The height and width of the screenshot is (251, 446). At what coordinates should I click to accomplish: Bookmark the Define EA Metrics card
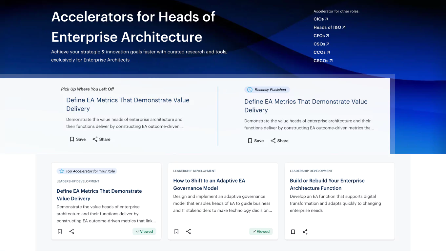pyautogui.click(x=60, y=231)
